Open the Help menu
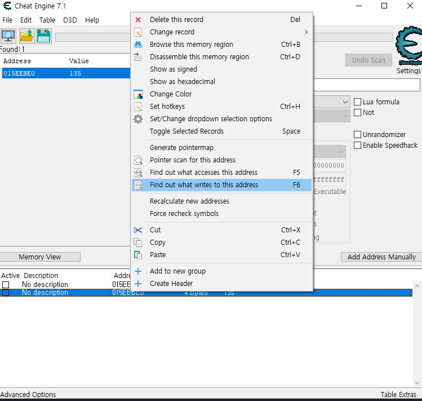This screenshot has height=401, width=422. pos(92,20)
